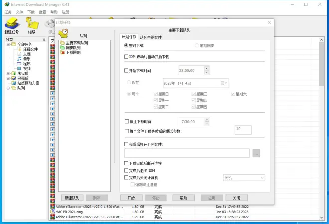The image size is (329, 224).
Task: Select the 同步队列 queue entry
Action: [73, 48]
